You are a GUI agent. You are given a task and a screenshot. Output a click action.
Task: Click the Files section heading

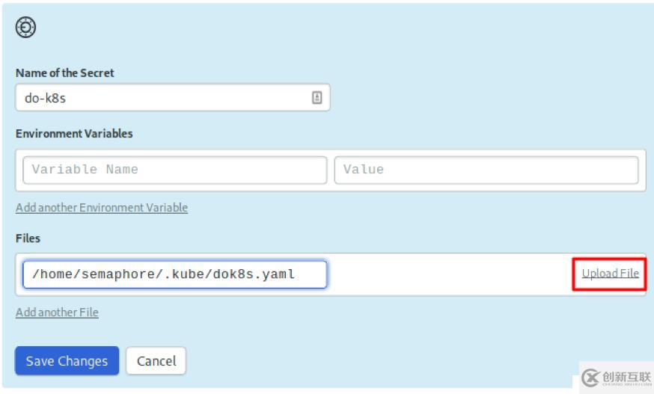(x=28, y=238)
